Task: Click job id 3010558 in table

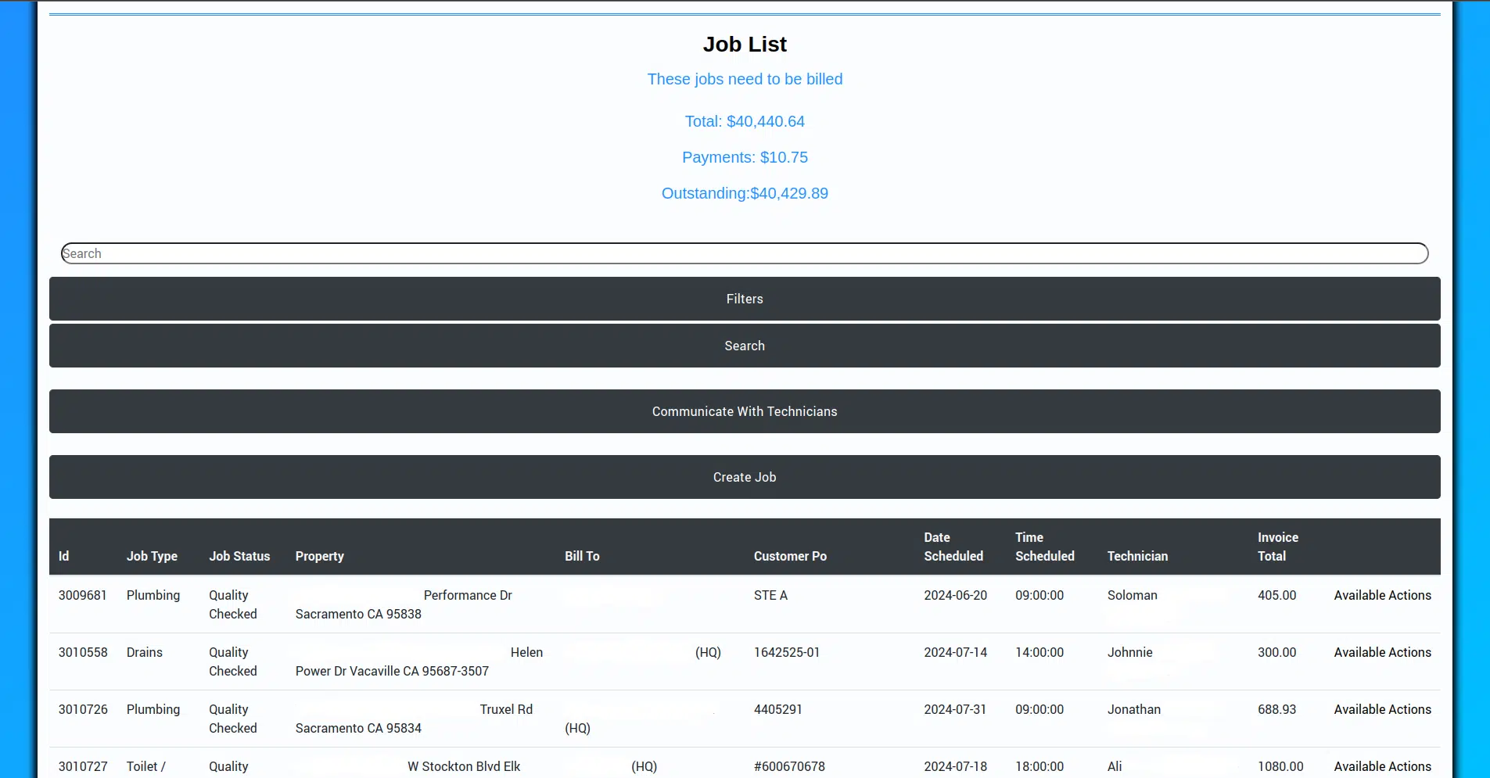Action: [83, 652]
